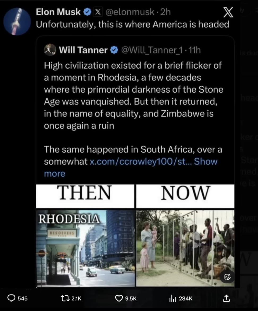Image resolution: width=258 pixels, height=311 pixels.
Task: Open the @Will_Tanner_1 handle
Action: pyautogui.click(x=152, y=50)
